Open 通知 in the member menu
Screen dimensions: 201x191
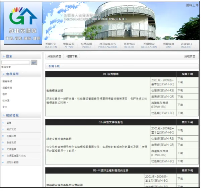pos(5,94)
